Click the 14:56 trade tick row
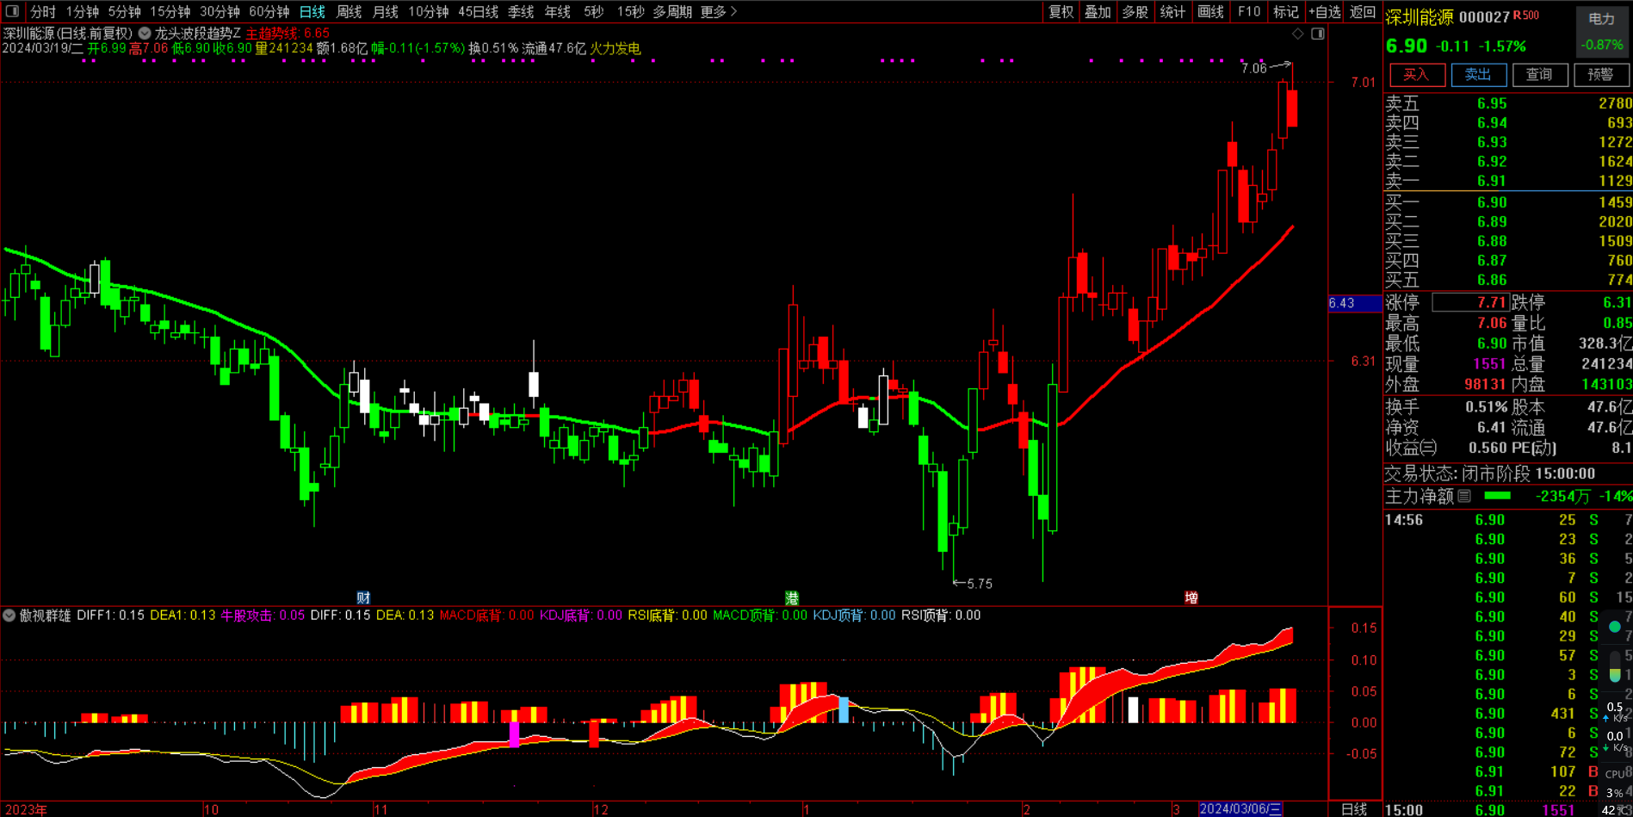Screen dimensions: 1633x817 tap(1508, 520)
